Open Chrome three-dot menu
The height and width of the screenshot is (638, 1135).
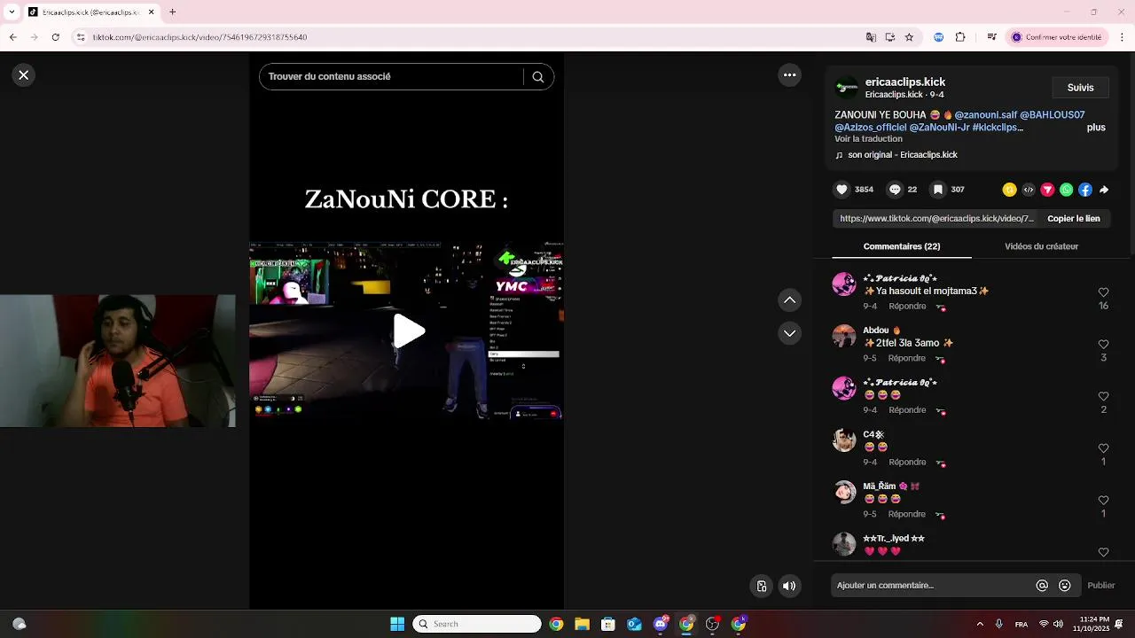pyautogui.click(x=1121, y=37)
